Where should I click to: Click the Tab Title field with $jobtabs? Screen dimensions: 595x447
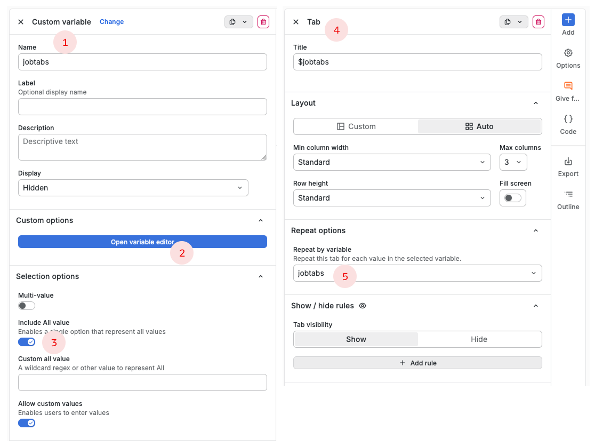(417, 62)
